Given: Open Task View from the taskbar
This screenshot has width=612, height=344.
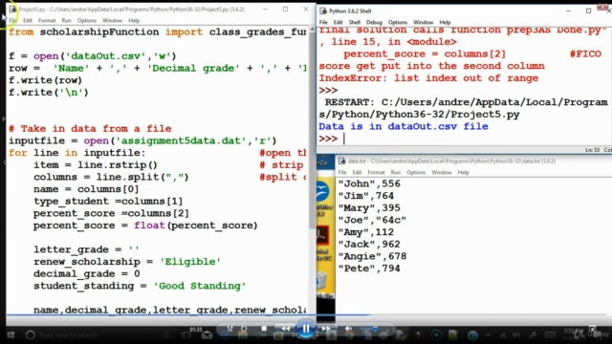Looking at the screenshot, I should tap(186, 335).
